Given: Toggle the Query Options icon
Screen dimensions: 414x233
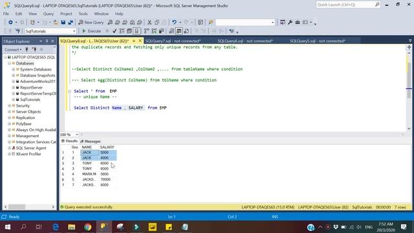Looking at the screenshot, I should [129, 31].
